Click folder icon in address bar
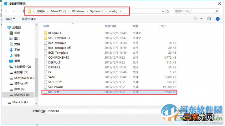This screenshot has height=126, width=225. 29,11
